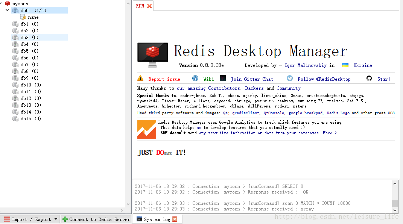Open the Ukraine link
The height and width of the screenshot is (224, 403).
click(363, 65)
